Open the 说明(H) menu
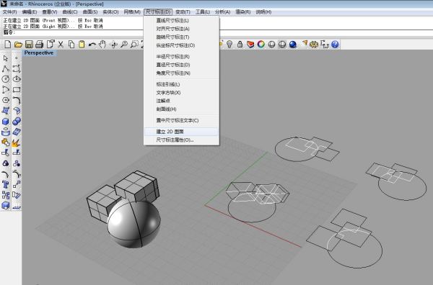The image size is (433, 285). 263,12
